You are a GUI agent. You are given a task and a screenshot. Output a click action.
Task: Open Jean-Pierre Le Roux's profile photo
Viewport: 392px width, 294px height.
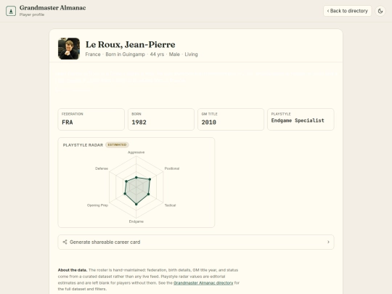[x=69, y=49]
